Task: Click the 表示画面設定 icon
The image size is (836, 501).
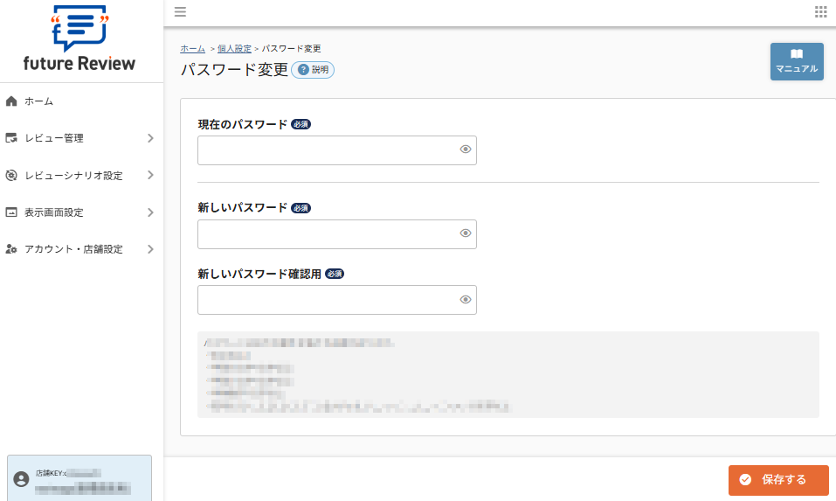Action: click(x=11, y=212)
